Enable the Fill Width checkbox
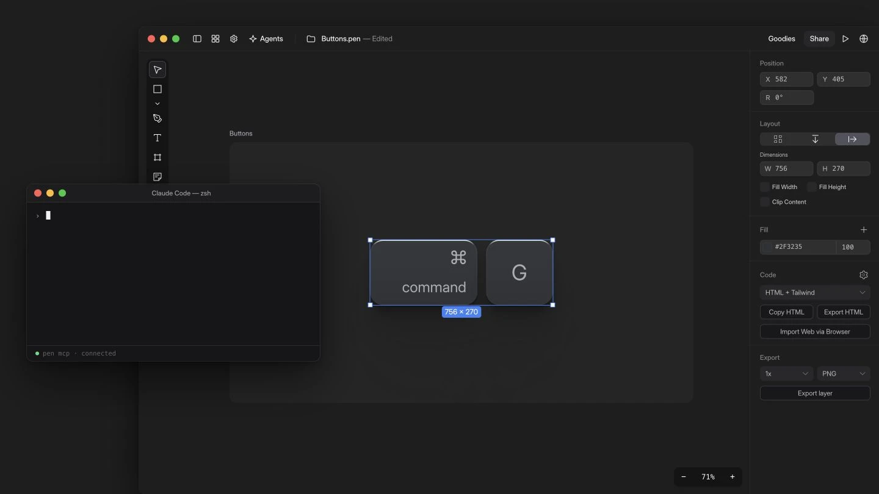This screenshot has height=494, width=879. pyautogui.click(x=764, y=187)
